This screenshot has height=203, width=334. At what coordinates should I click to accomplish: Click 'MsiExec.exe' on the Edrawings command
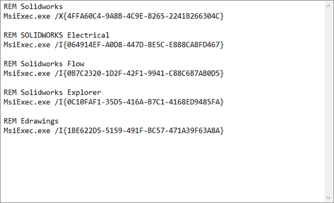click(x=27, y=131)
